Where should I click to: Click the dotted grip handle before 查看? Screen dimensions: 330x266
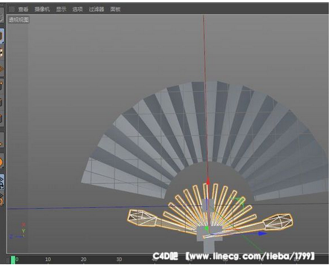(11, 9)
